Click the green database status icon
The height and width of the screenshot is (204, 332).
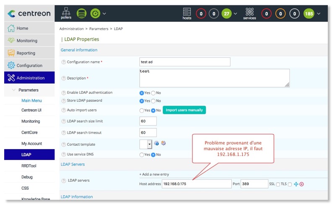click(x=81, y=13)
